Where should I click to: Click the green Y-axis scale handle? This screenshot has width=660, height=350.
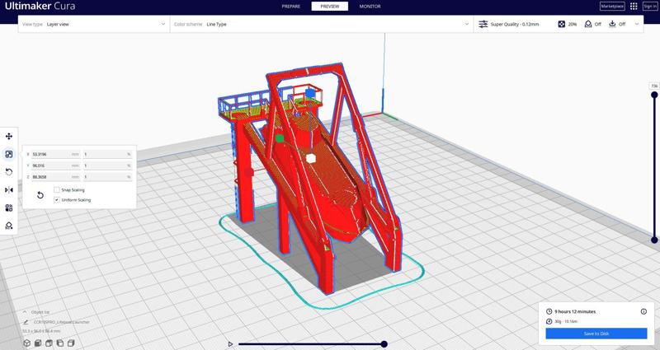point(280,138)
